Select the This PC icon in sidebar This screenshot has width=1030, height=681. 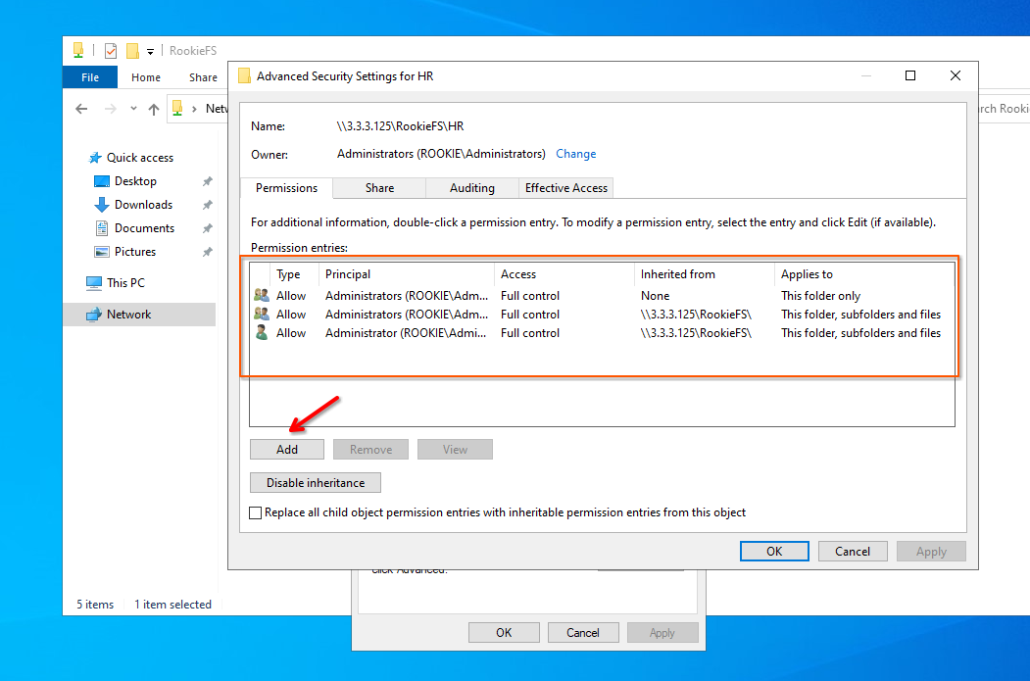(94, 283)
